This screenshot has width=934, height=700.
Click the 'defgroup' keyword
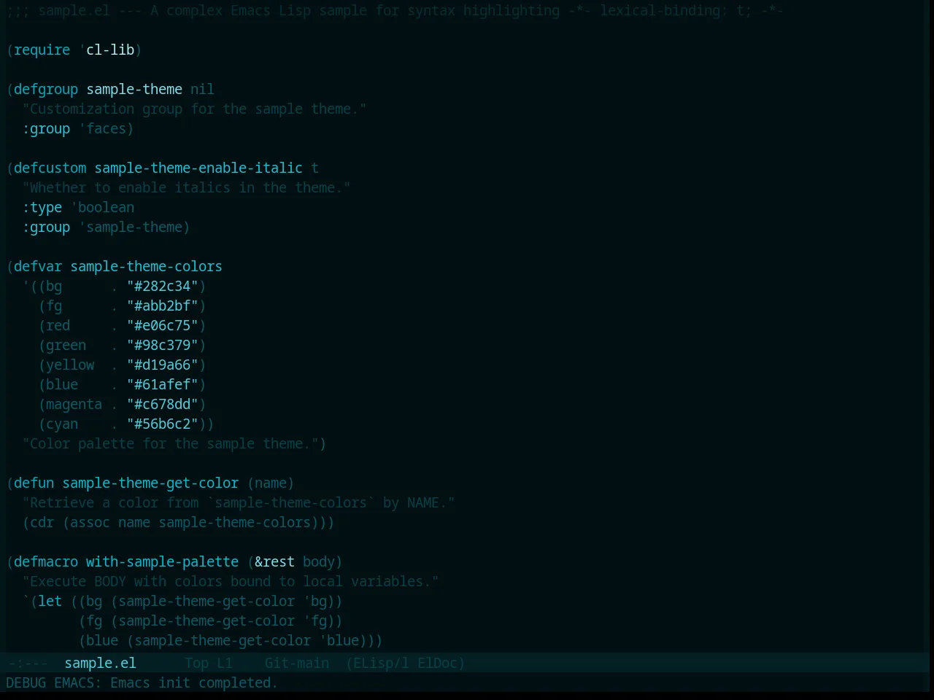coord(46,89)
